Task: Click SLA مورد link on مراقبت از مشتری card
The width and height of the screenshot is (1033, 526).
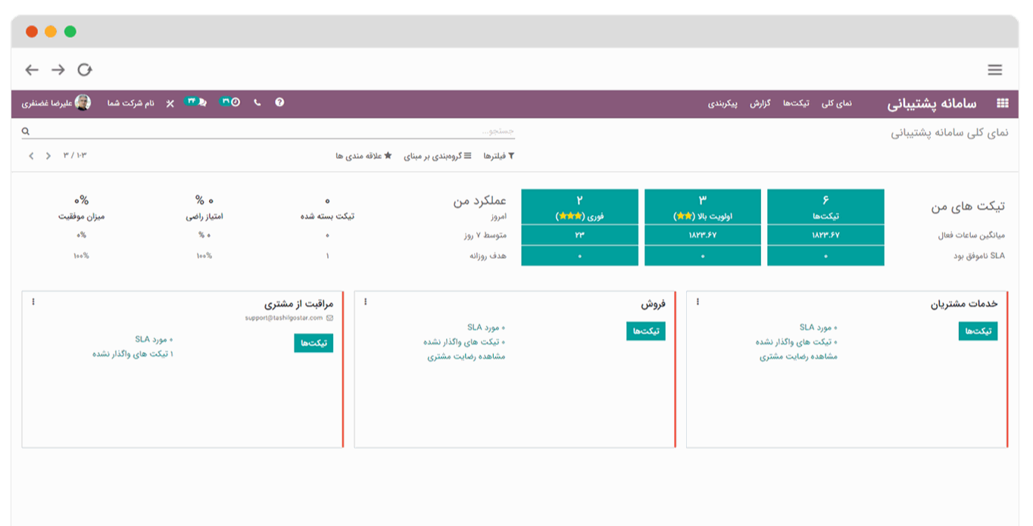Action: tap(154, 339)
